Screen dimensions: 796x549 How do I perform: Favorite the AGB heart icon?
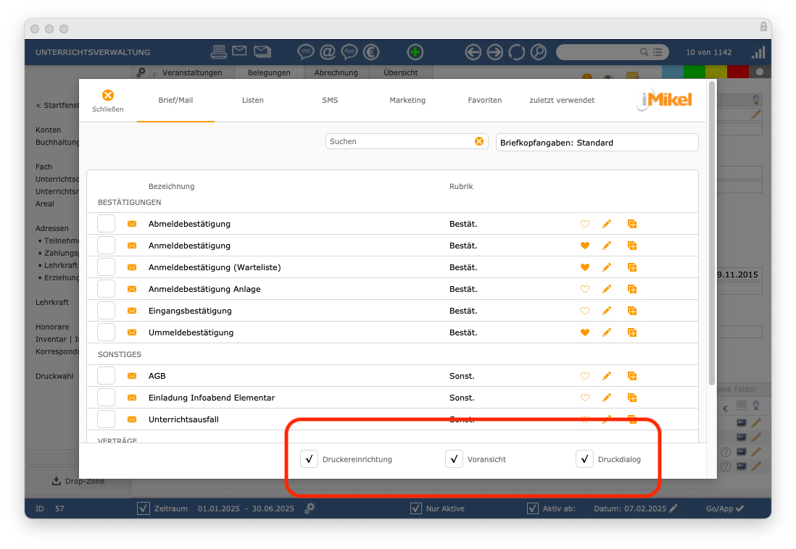pos(585,376)
